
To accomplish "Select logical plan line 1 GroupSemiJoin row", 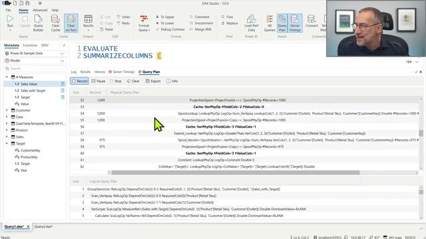I will point(244,189).
